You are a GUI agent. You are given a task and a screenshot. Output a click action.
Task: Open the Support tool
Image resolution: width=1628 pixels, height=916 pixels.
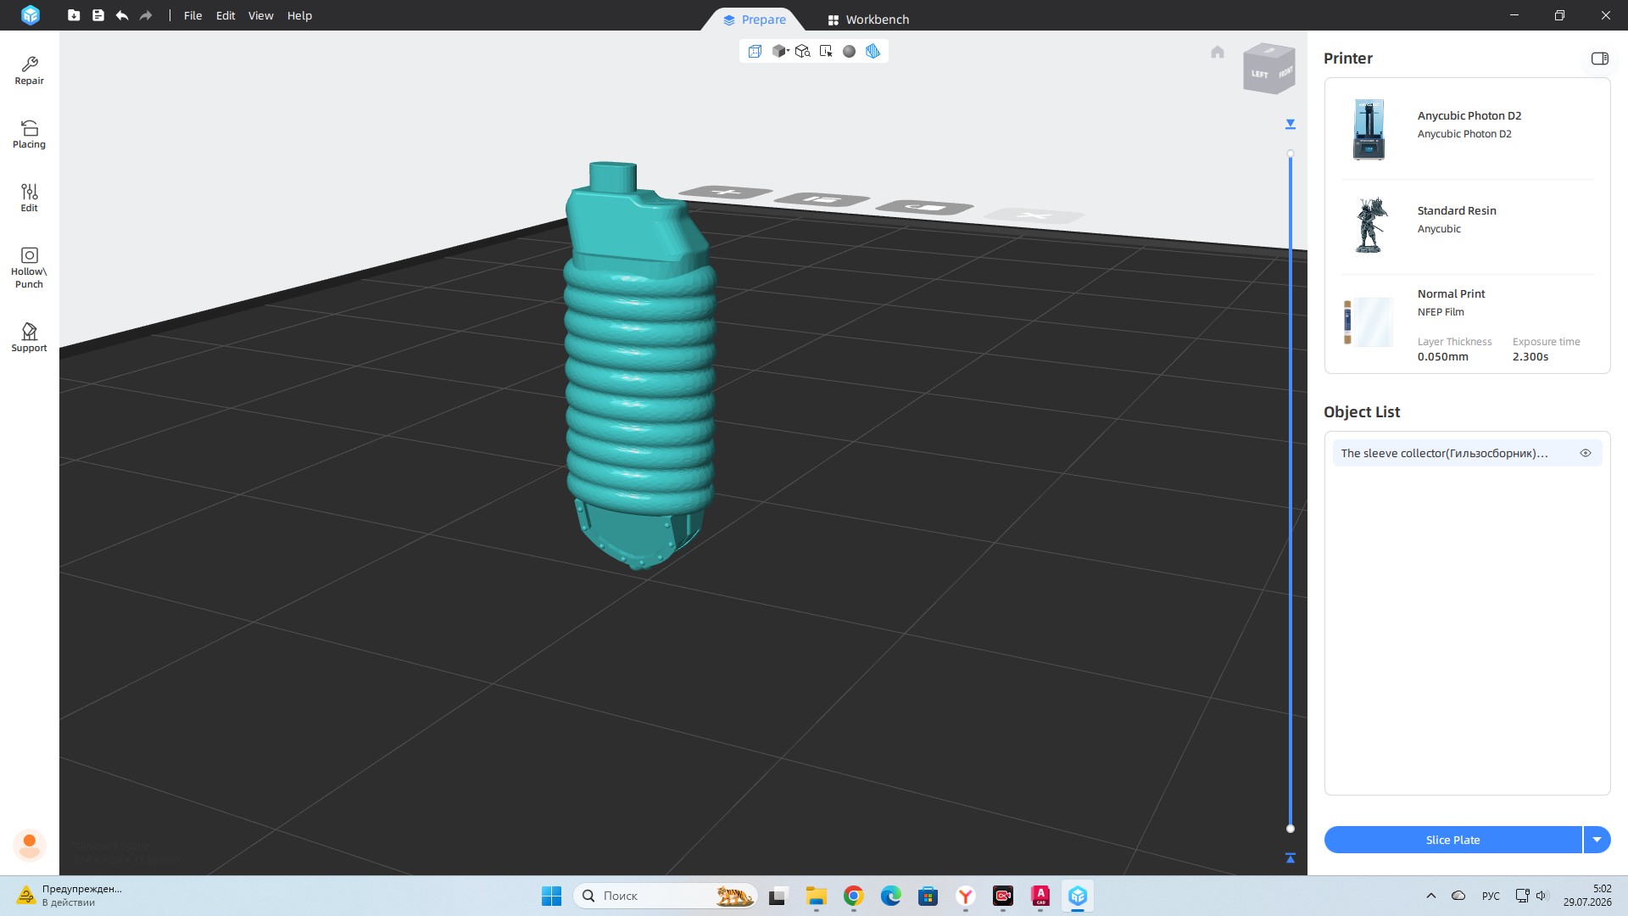pos(29,337)
